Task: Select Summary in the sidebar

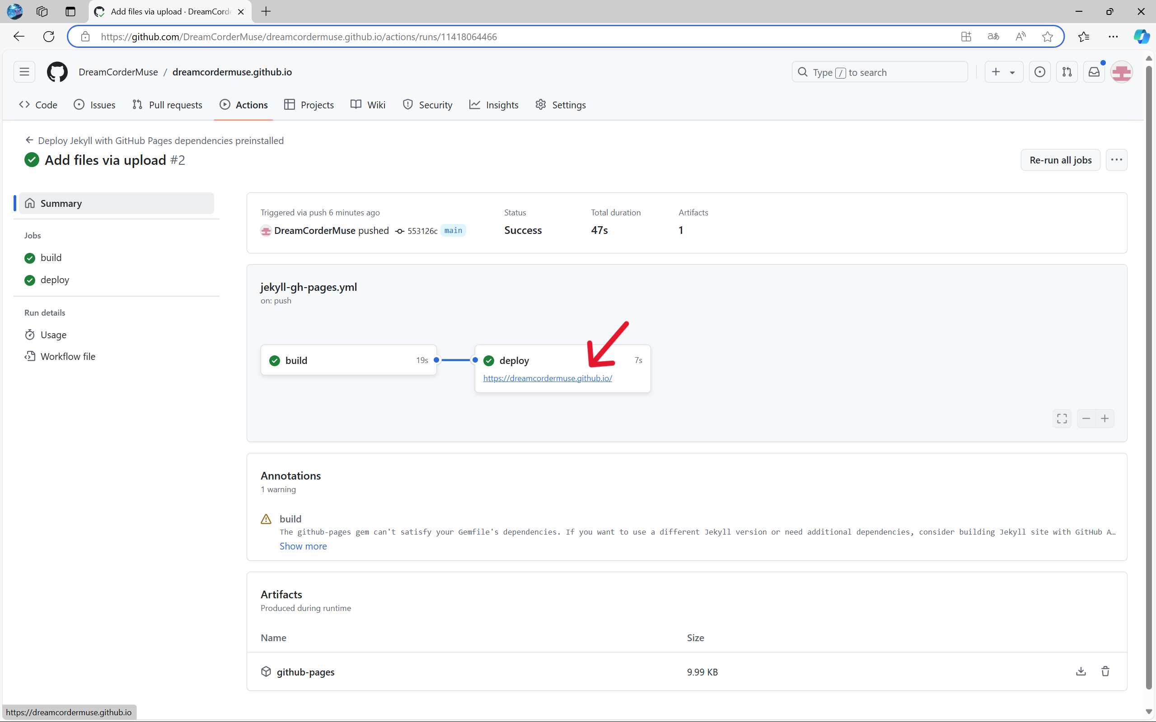Action: 117,203
